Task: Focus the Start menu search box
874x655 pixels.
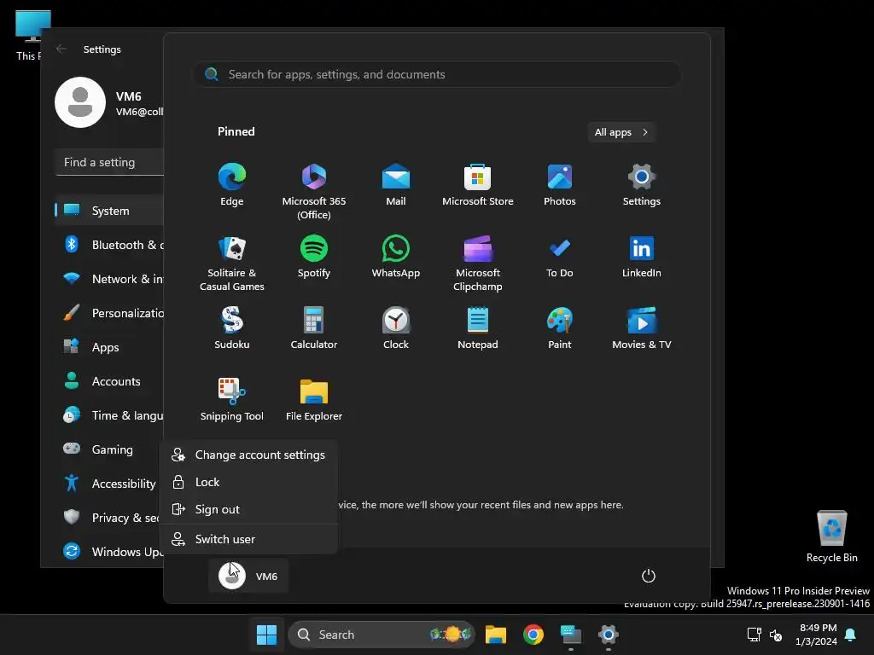Action: (x=437, y=75)
